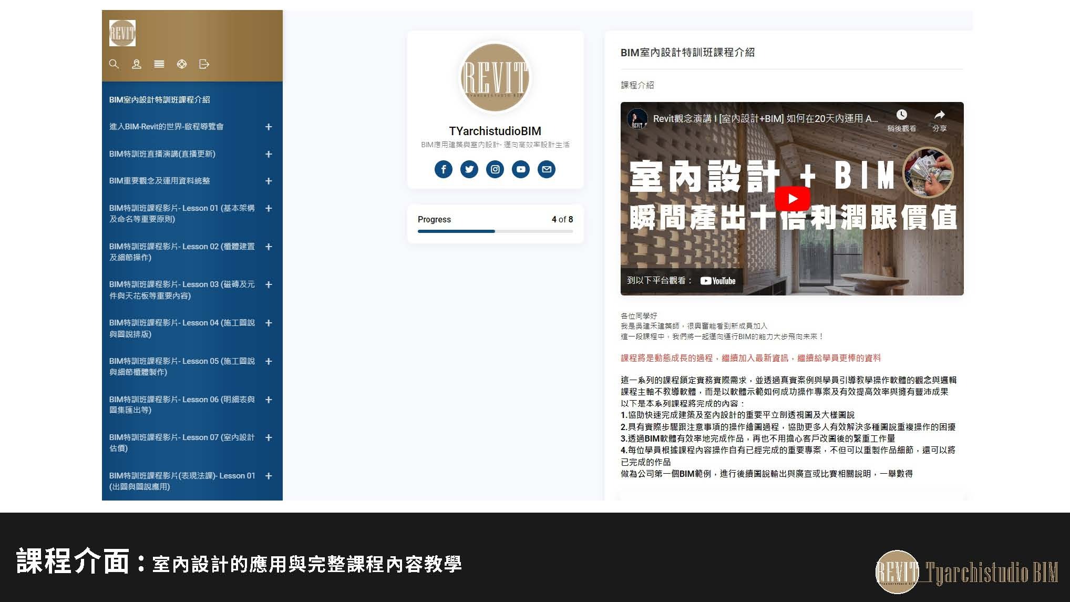Screen dimensions: 1070x602
Task: Open the course list menu icon
Action: [159, 64]
